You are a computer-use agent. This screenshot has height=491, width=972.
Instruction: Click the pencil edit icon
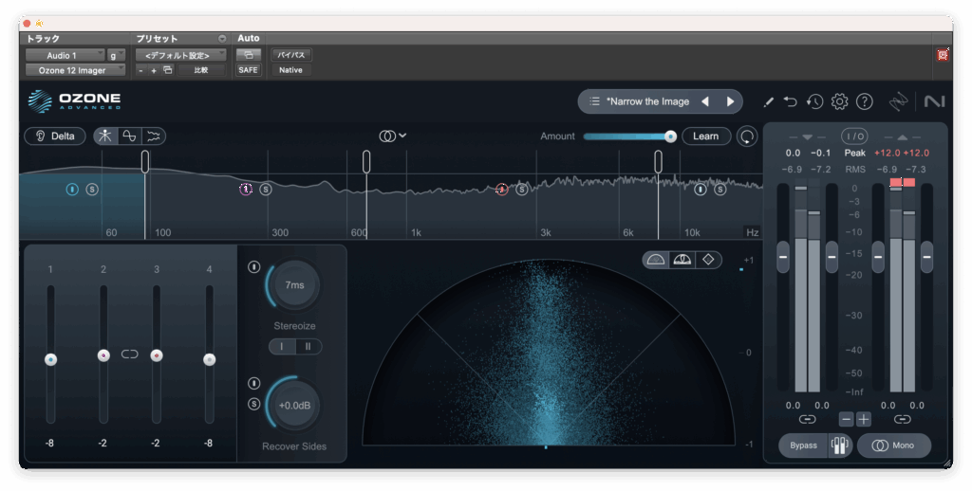pyautogui.click(x=768, y=101)
